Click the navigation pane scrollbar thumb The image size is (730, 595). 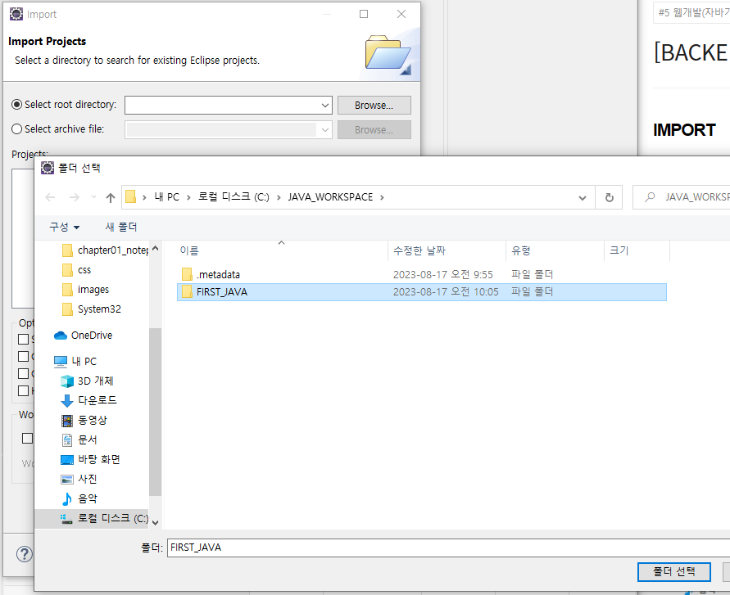coord(155,412)
